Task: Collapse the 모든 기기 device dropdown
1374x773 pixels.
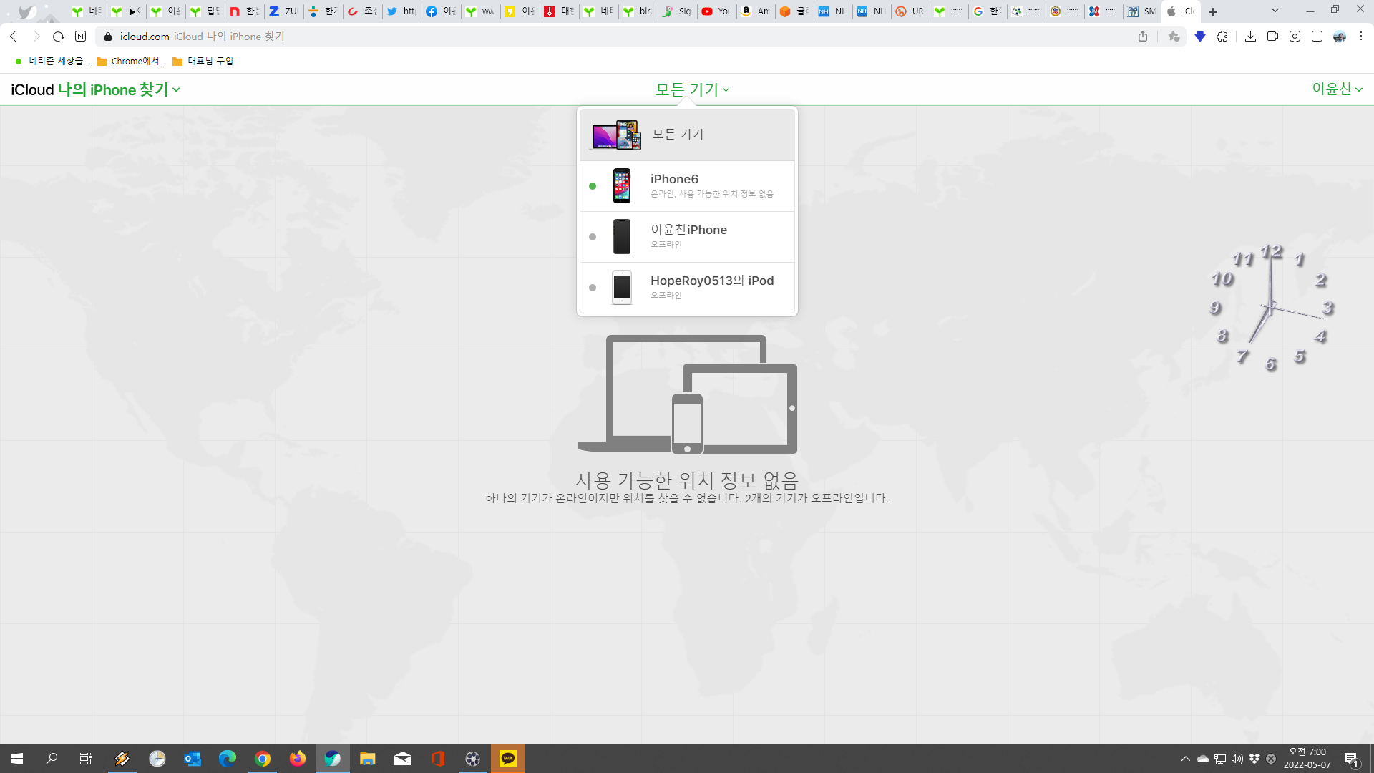Action: click(692, 89)
